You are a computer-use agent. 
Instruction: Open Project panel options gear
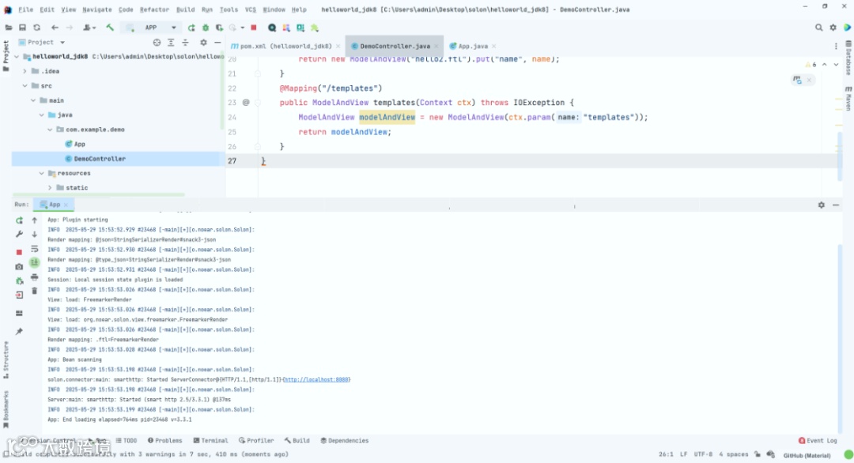tap(203, 43)
